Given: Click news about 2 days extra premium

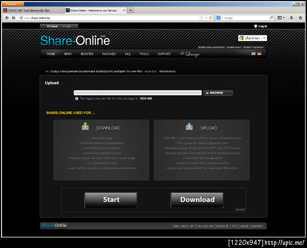Looking at the screenshot, I should [97, 71].
